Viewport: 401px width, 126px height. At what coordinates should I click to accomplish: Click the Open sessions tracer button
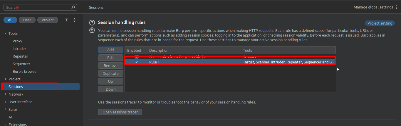[120, 112]
